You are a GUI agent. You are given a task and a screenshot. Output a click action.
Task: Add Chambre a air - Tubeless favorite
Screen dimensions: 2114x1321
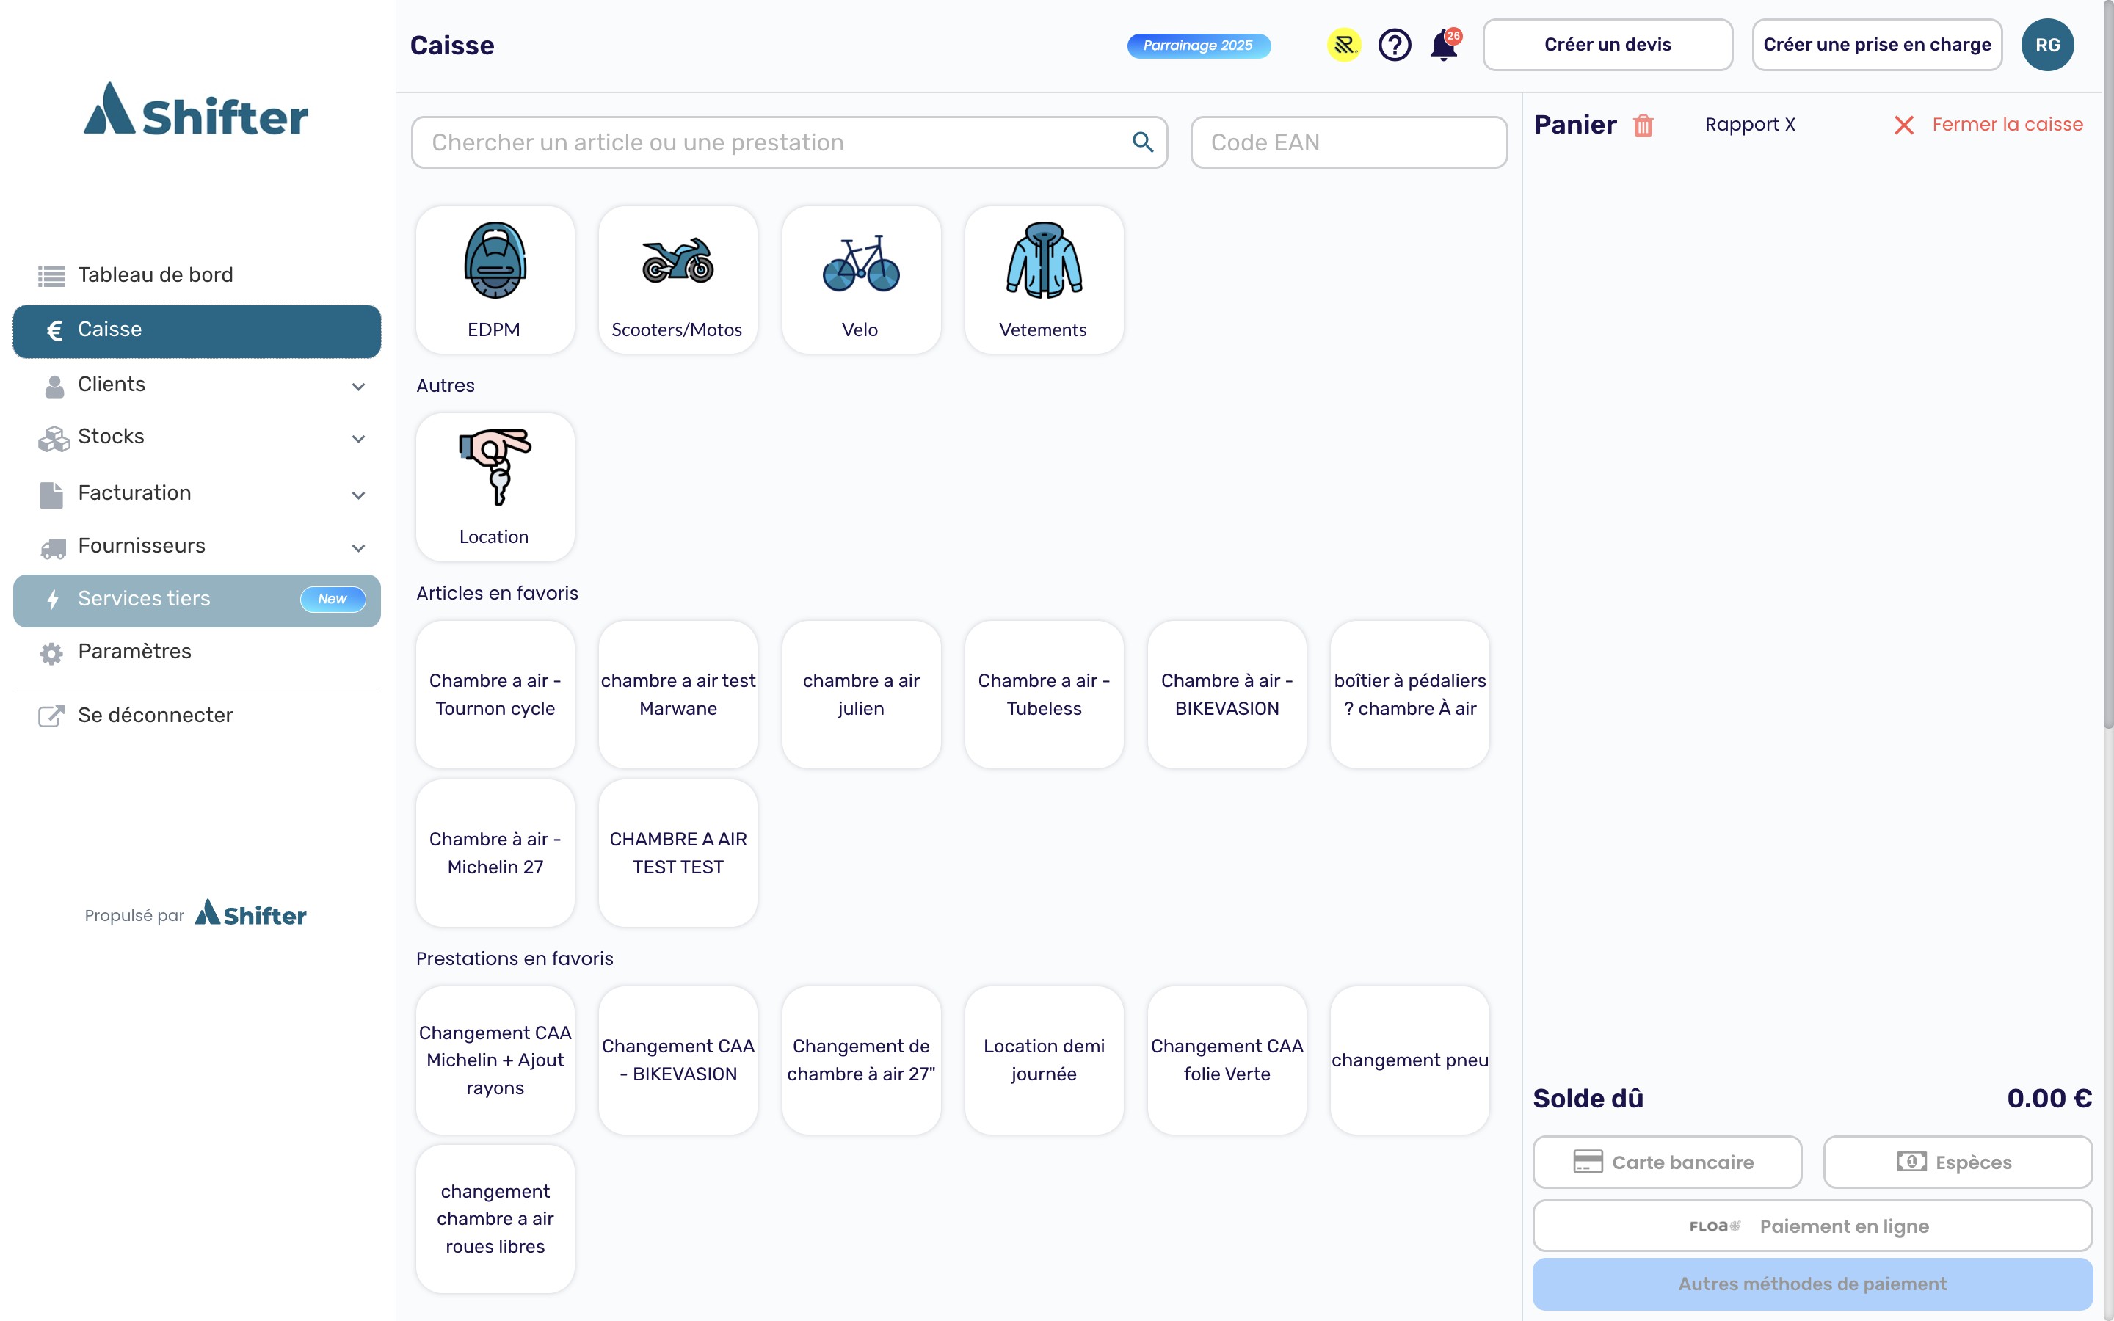[x=1043, y=694]
